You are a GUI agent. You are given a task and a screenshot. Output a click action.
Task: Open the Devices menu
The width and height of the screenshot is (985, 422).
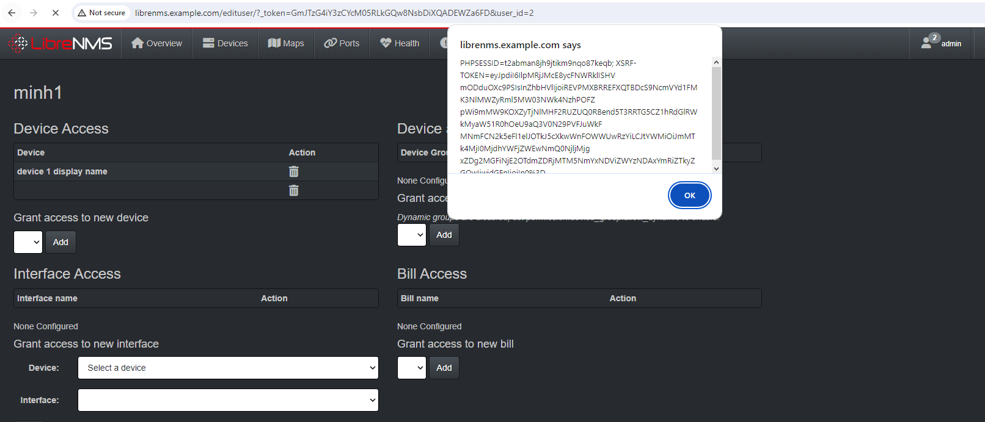(225, 43)
